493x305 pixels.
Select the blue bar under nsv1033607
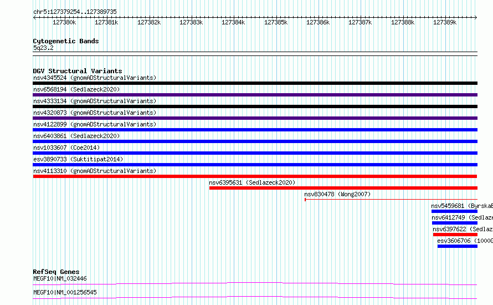pos(255,153)
